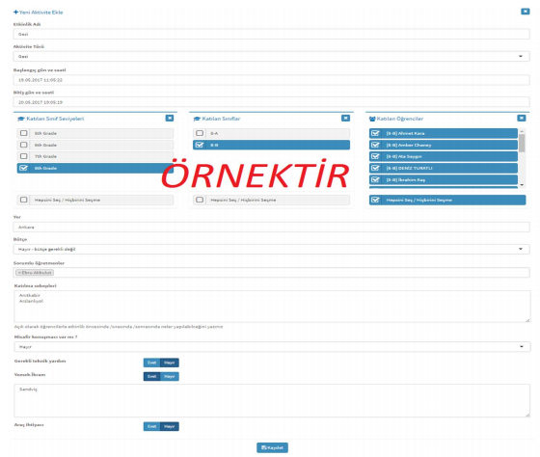Viewport: 540px width, 457px height.
Task: Click graduation cap icon in Katılan Sınıflar header
Action: (197, 119)
